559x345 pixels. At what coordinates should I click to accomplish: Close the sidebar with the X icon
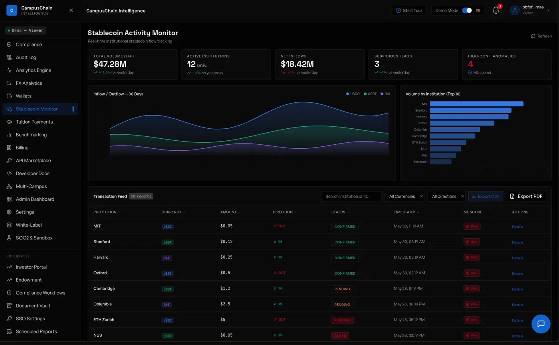pyautogui.click(x=71, y=10)
